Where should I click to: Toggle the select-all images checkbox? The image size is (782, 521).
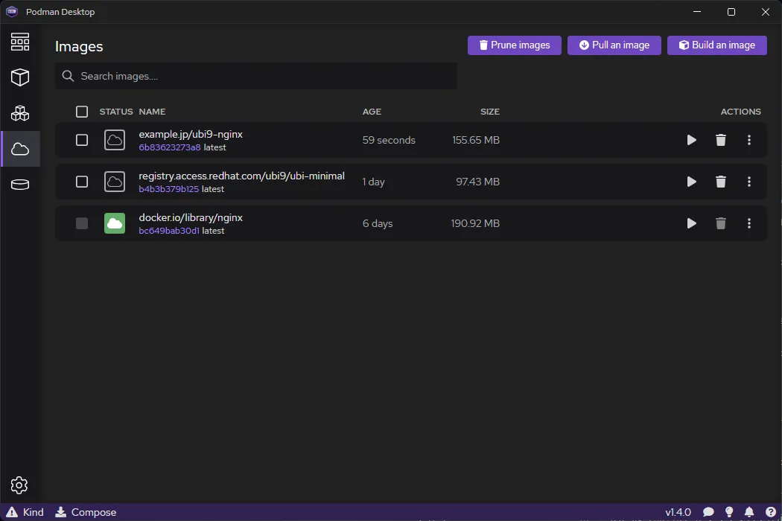(82, 112)
